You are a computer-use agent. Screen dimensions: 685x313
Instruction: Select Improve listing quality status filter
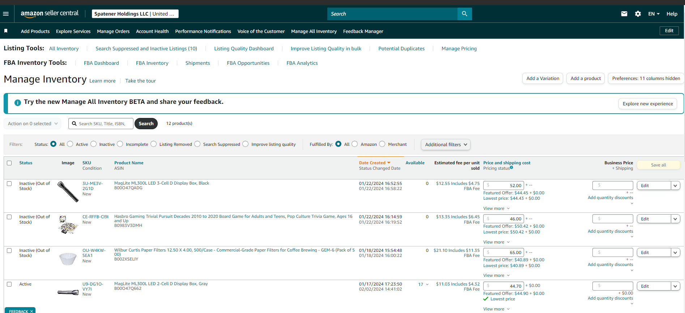[246, 144]
